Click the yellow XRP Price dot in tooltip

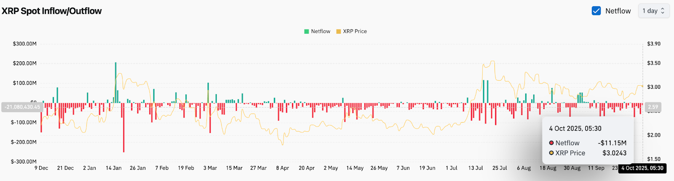click(x=551, y=153)
